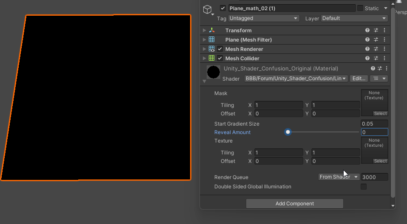This screenshot has height=224, width=407.
Task: Enable Double Sided Global Illumination
Action: (x=364, y=187)
